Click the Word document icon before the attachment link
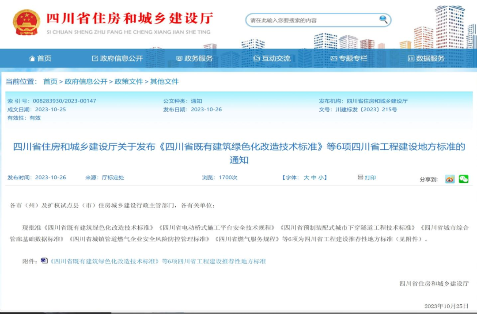477x314 pixels. coord(44,261)
